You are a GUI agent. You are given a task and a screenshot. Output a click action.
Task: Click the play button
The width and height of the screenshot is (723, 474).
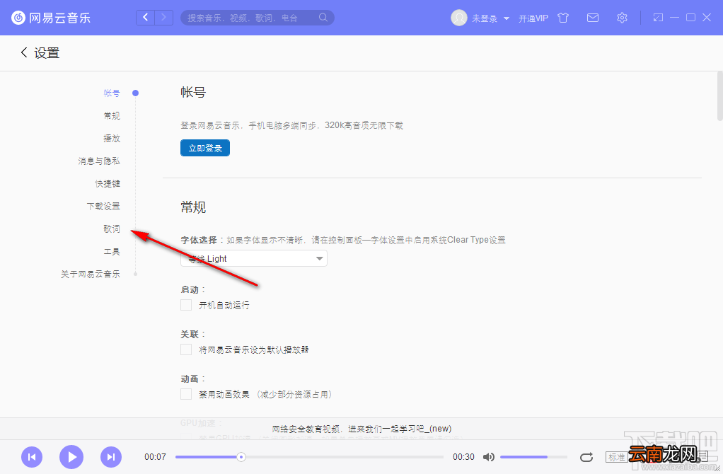[x=71, y=457]
